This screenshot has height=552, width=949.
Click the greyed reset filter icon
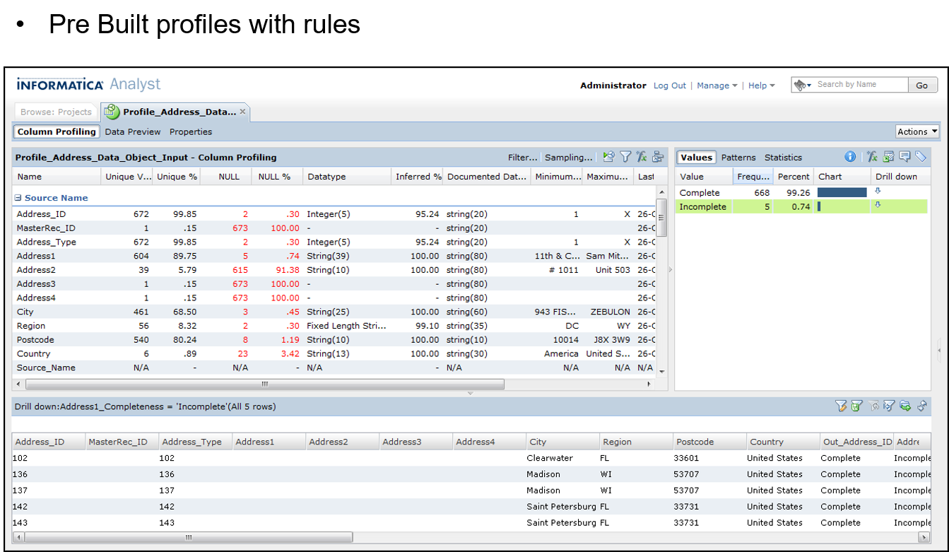point(875,406)
